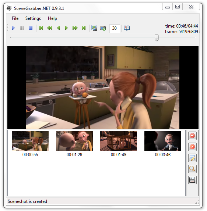Click the 00:03:46 timestamp label
Viewport: 207px width, 211px height.
click(163, 155)
